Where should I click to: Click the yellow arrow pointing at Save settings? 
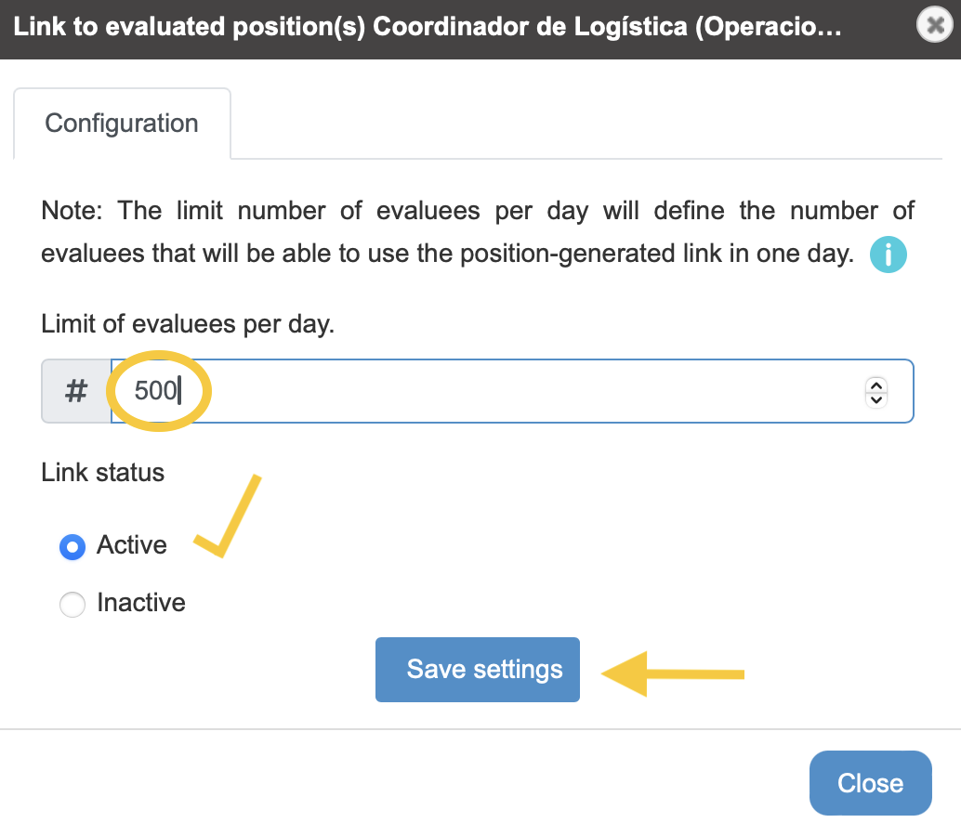pyautogui.click(x=672, y=673)
